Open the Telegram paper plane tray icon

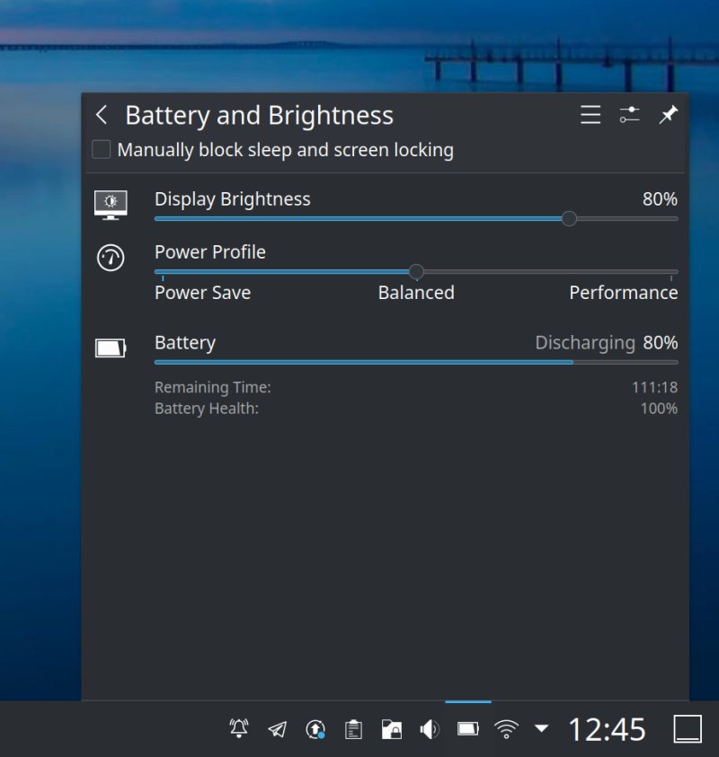point(278,728)
